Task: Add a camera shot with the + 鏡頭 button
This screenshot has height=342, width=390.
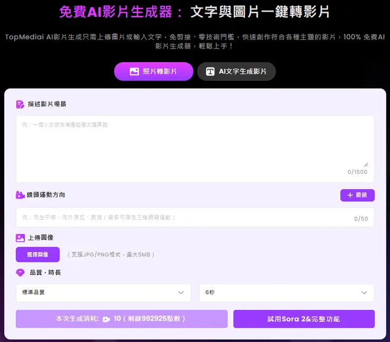Action: click(357, 196)
